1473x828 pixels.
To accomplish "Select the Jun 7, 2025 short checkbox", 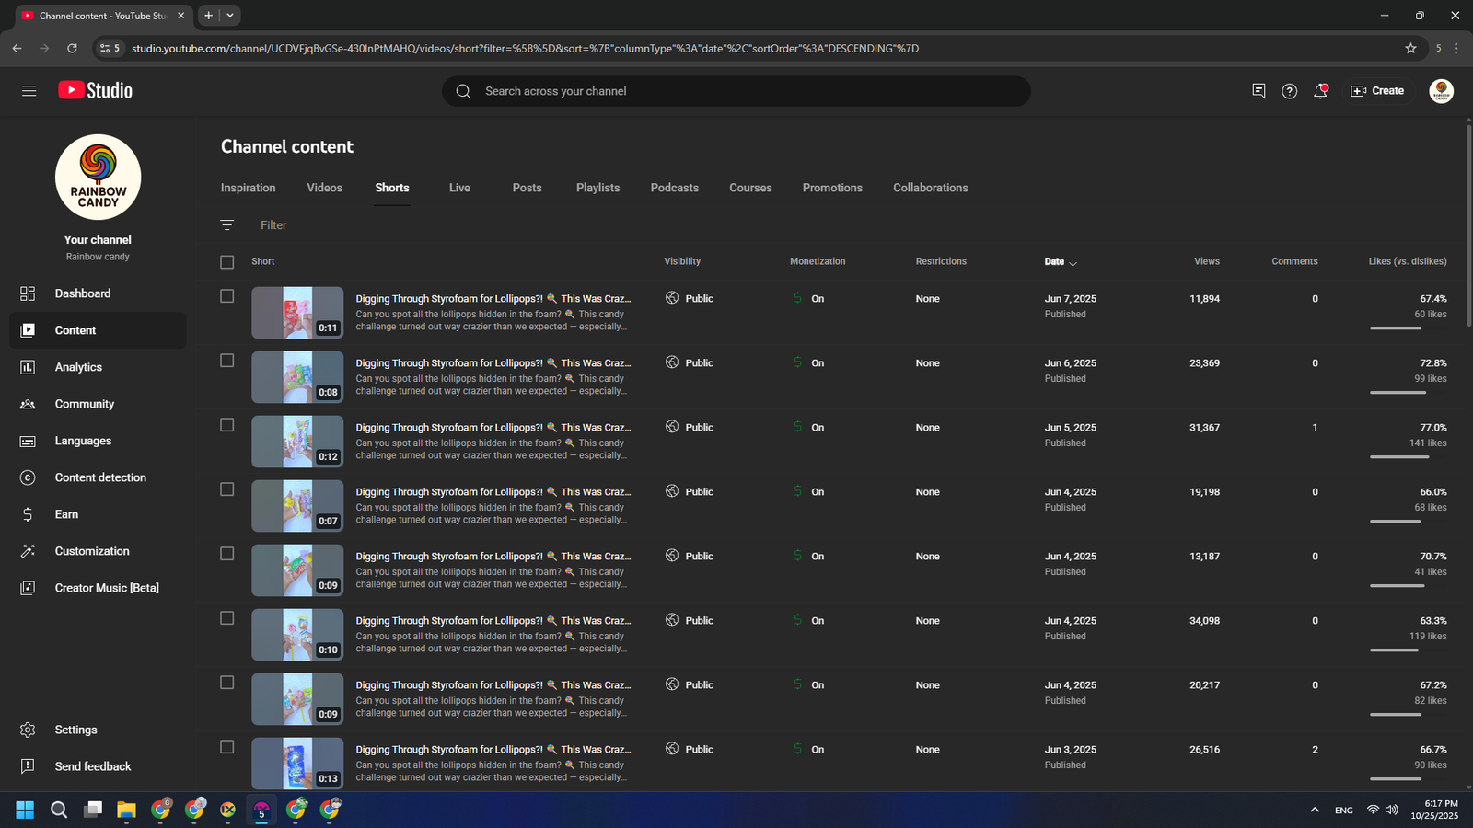I will tap(227, 296).
